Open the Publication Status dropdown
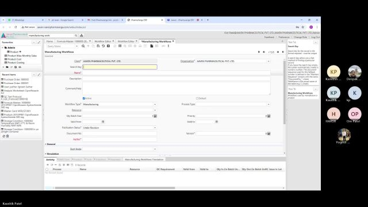The height and width of the screenshot is (207, 368). click(155, 128)
